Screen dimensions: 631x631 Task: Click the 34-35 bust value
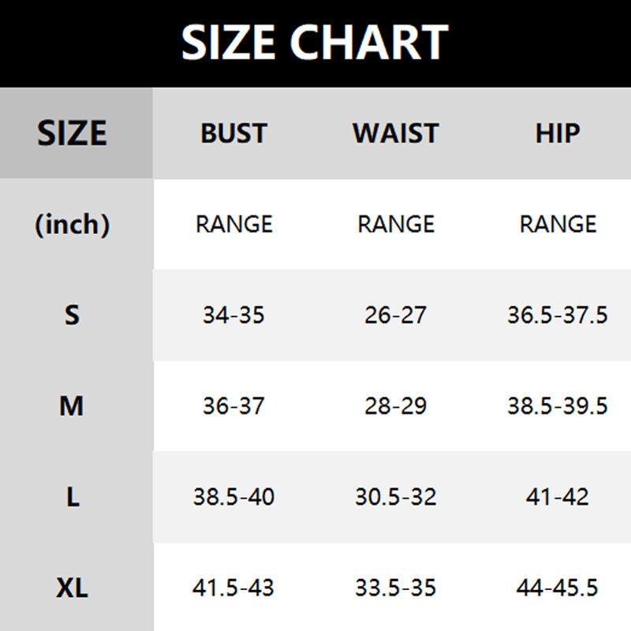click(x=233, y=315)
